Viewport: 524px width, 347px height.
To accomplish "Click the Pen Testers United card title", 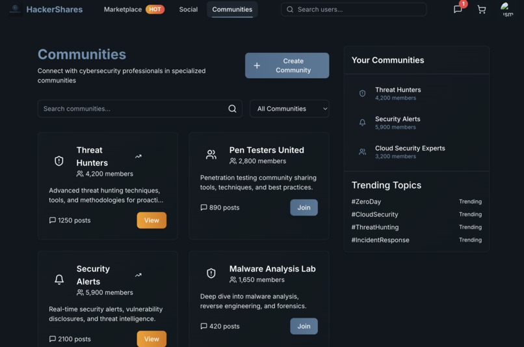I will click(x=267, y=150).
